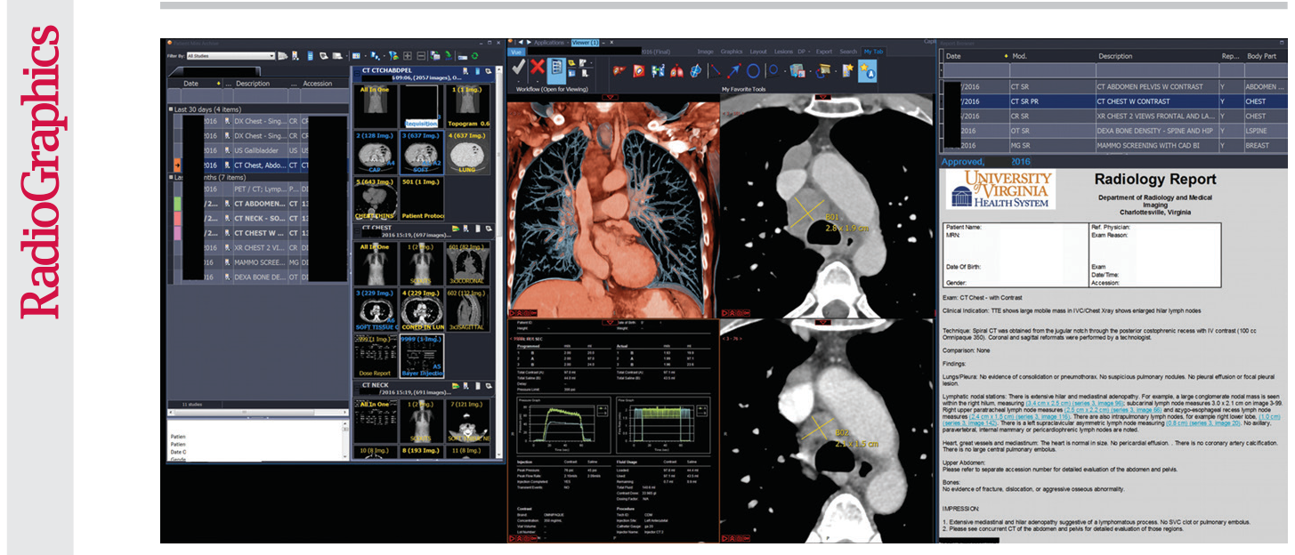Click the expand-all plus icon in archive toolbar

point(408,56)
